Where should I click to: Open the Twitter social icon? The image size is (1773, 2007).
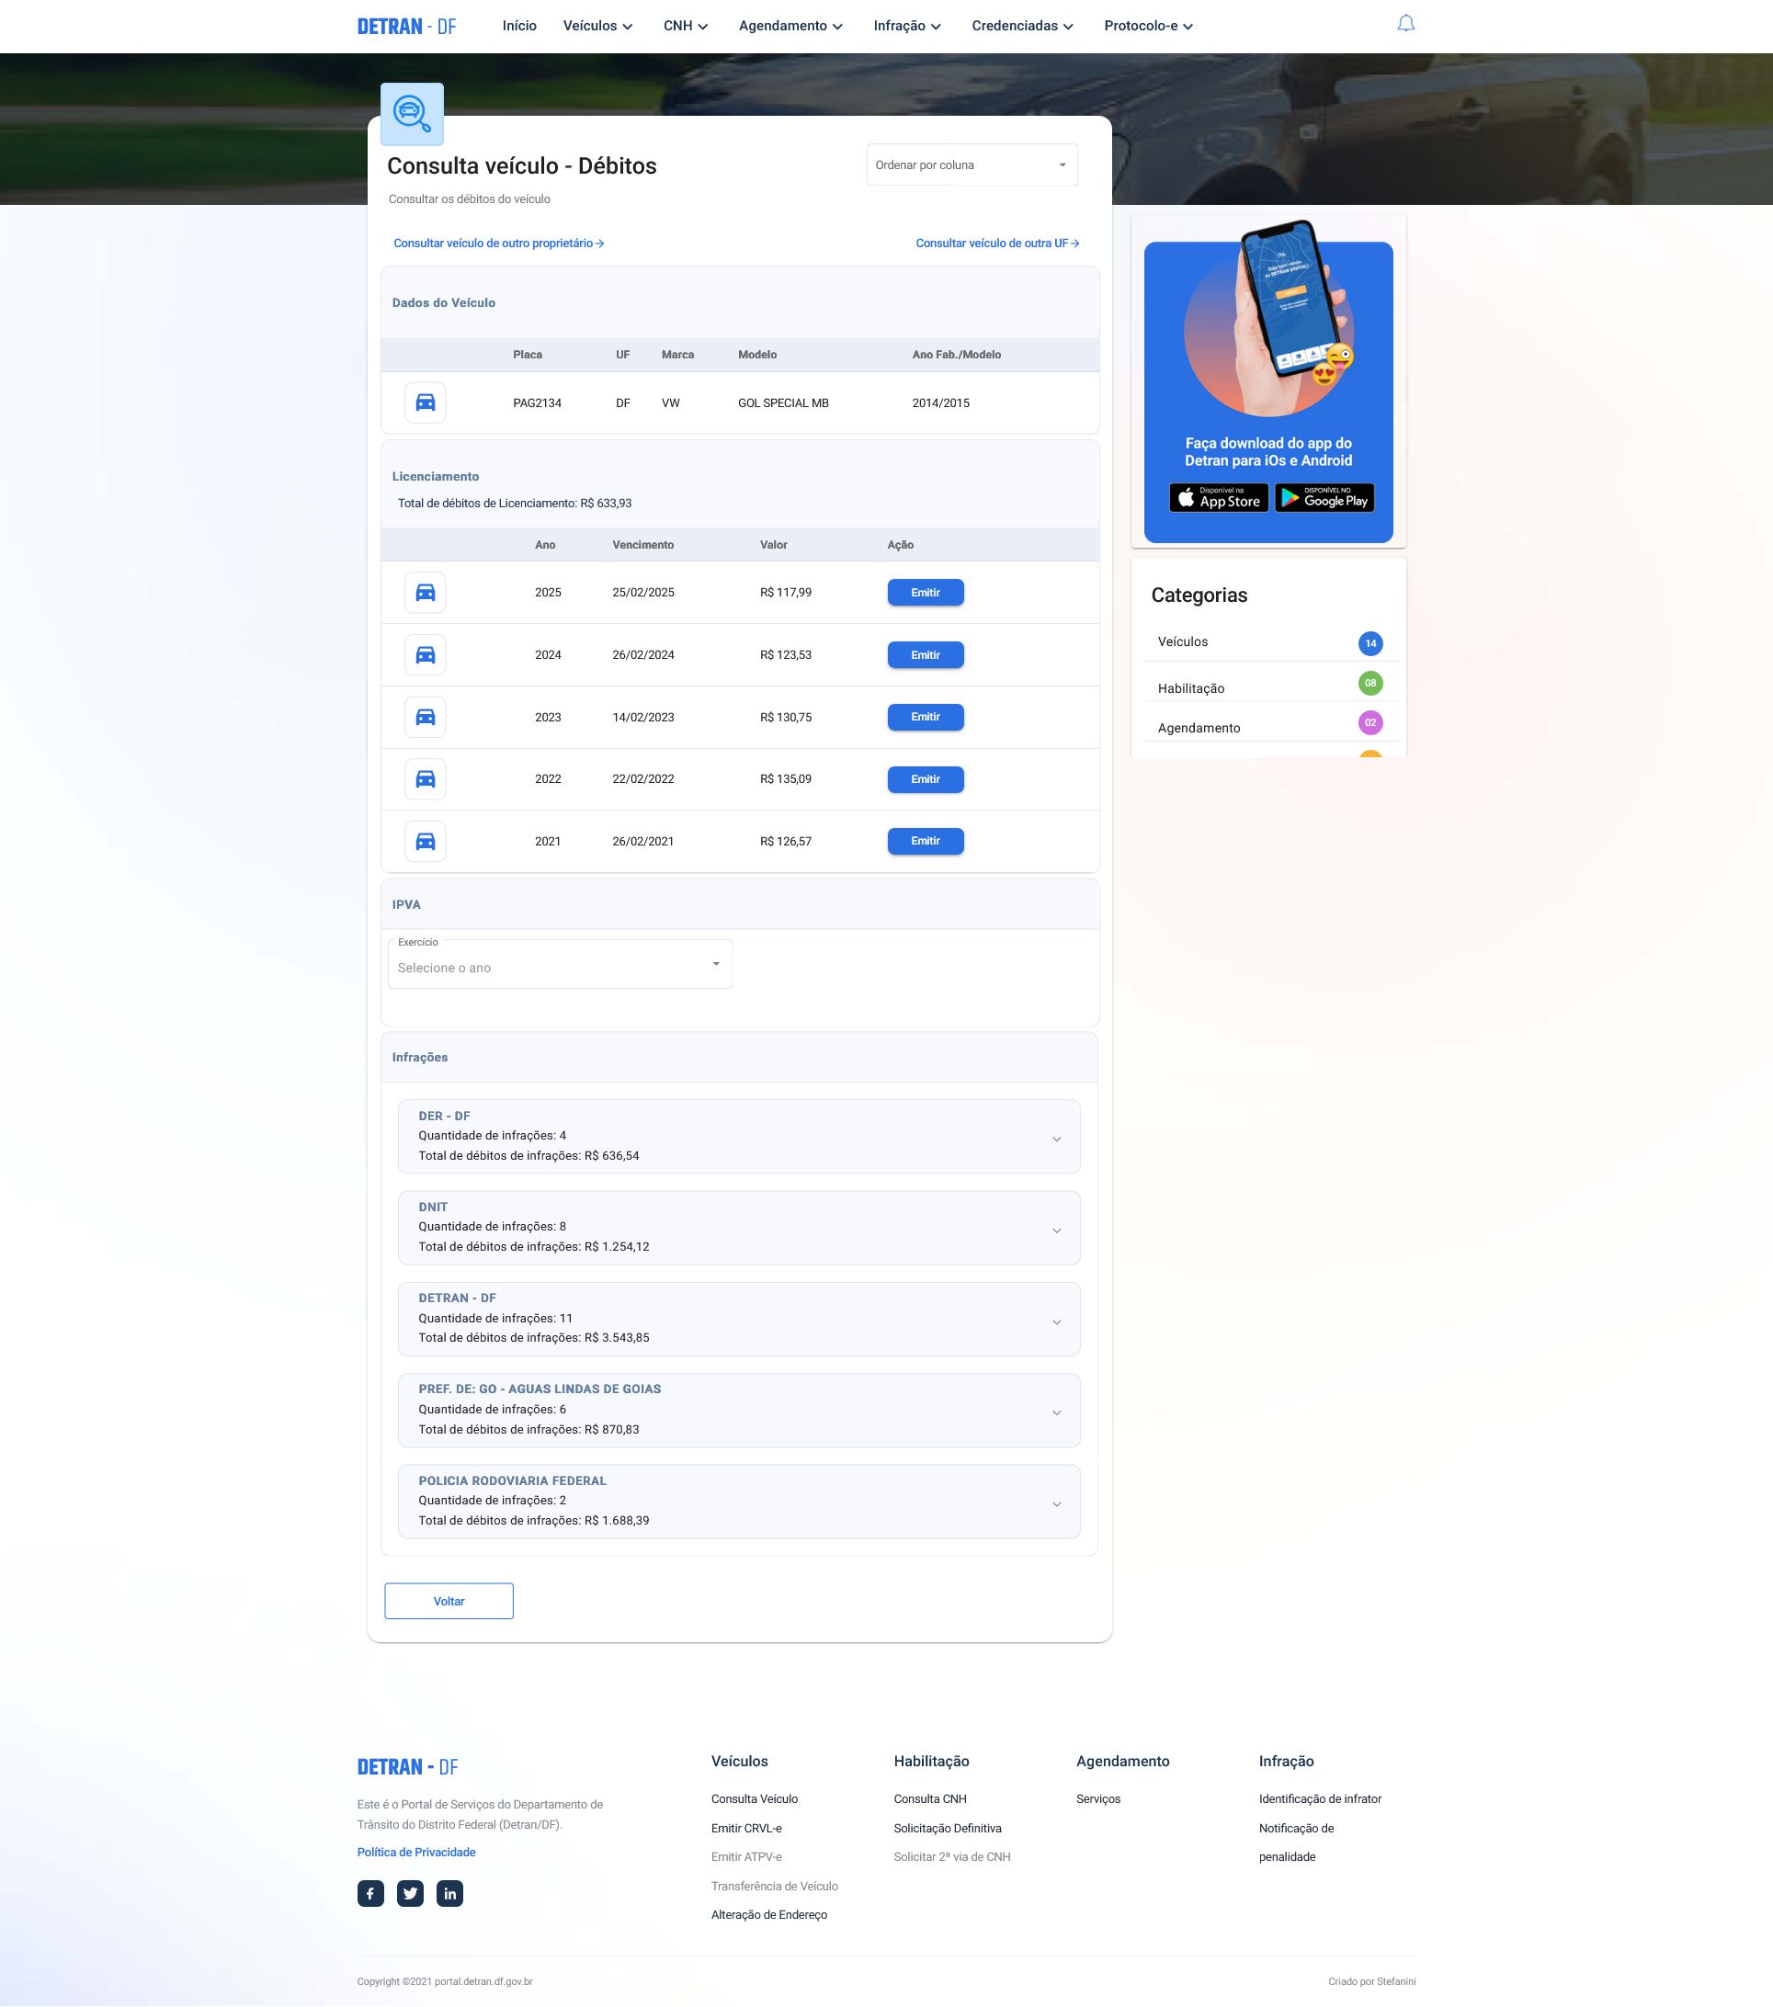point(410,1893)
